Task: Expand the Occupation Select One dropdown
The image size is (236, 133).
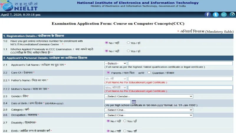Action: click(x=149, y=115)
